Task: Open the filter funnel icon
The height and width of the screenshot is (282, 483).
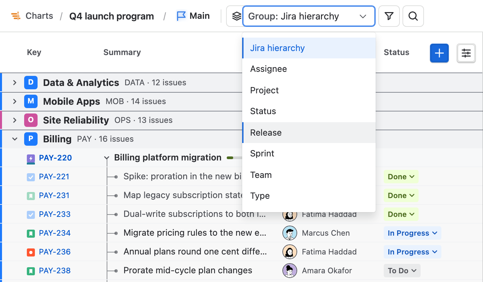Action: pyautogui.click(x=389, y=16)
